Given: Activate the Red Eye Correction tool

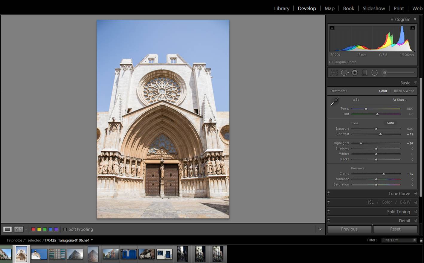Looking at the screenshot, I should pos(355,73).
